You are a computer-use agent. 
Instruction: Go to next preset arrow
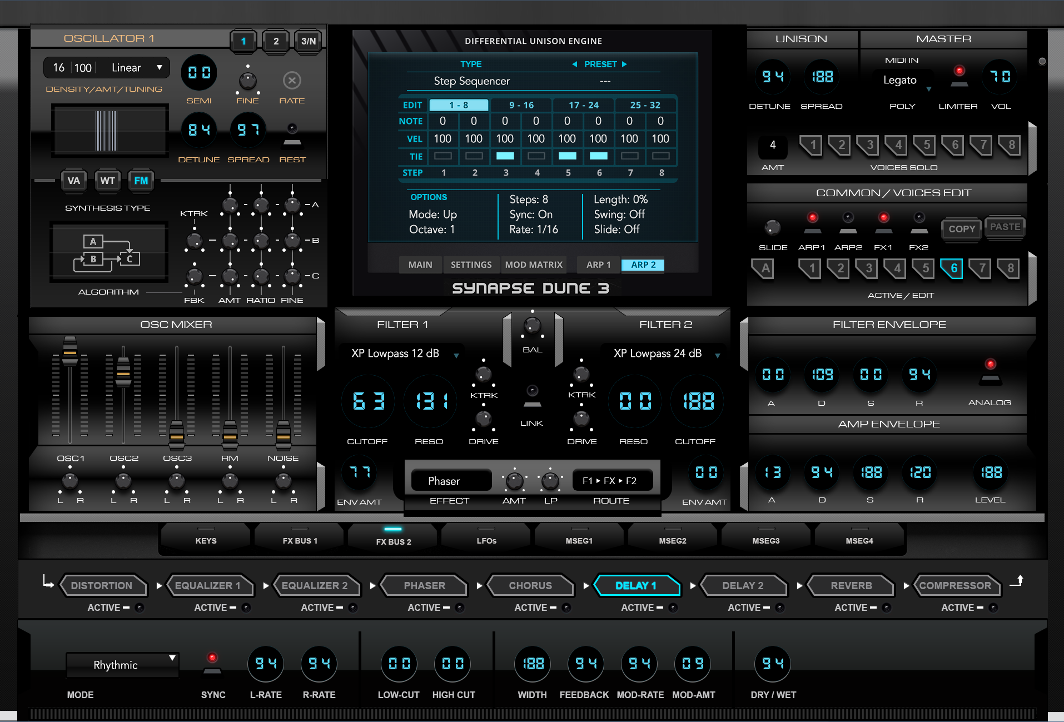[x=624, y=64]
